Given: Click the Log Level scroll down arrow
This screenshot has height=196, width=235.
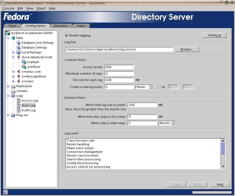Looking at the screenshot, I should [223, 166].
